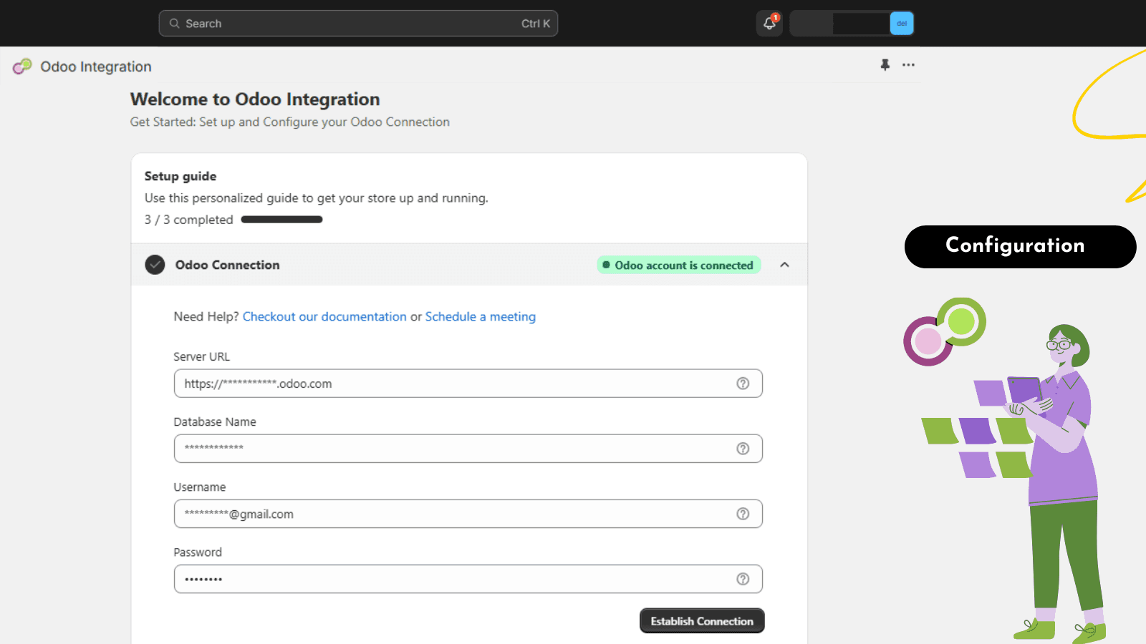Open the notifications bell

[x=769, y=24]
